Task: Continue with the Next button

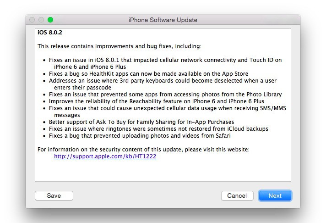Action: (275, 195)
